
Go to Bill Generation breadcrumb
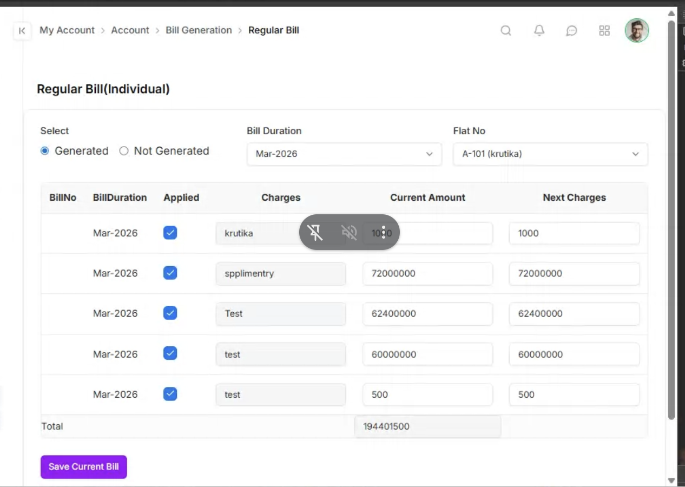click(x=199, y=30)
